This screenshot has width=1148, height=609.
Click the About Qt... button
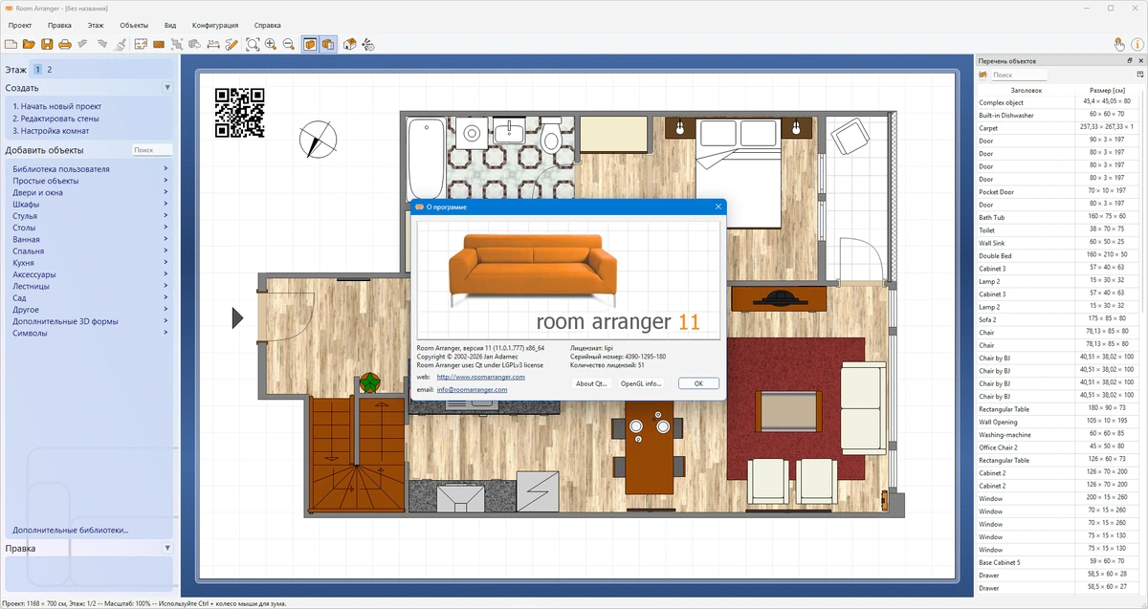pyautogui.click(x=591, y=383)
